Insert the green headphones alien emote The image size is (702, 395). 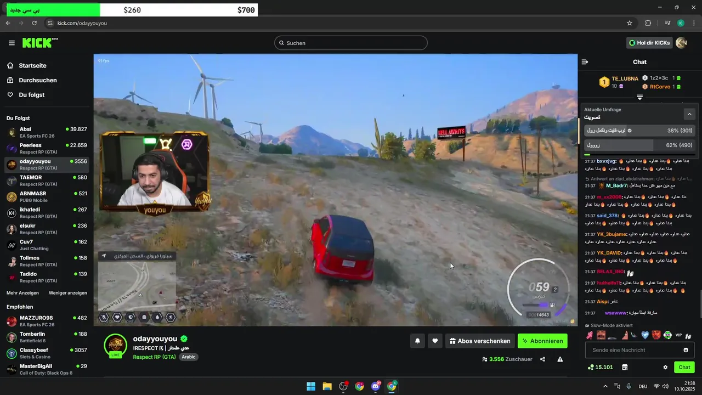click(667, 335)
